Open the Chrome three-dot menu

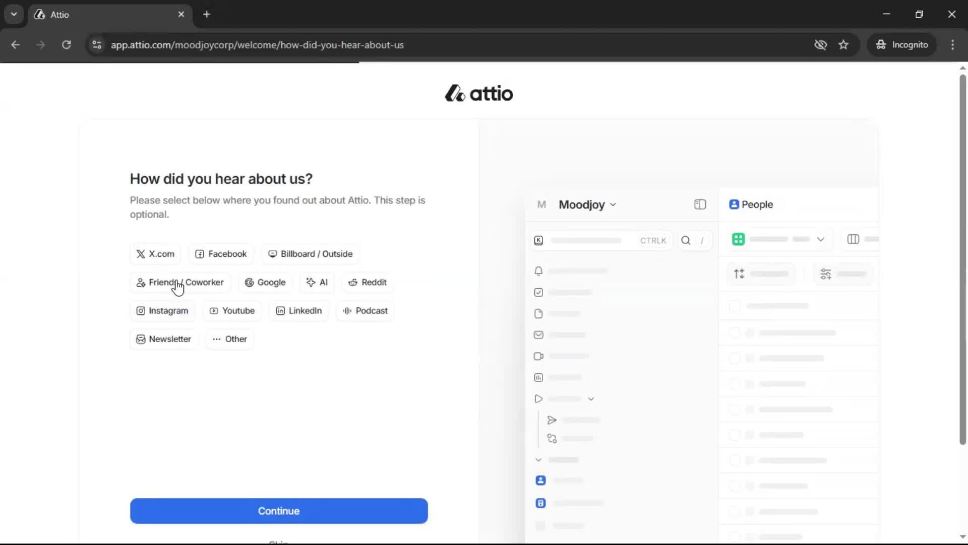pos(953,44)
